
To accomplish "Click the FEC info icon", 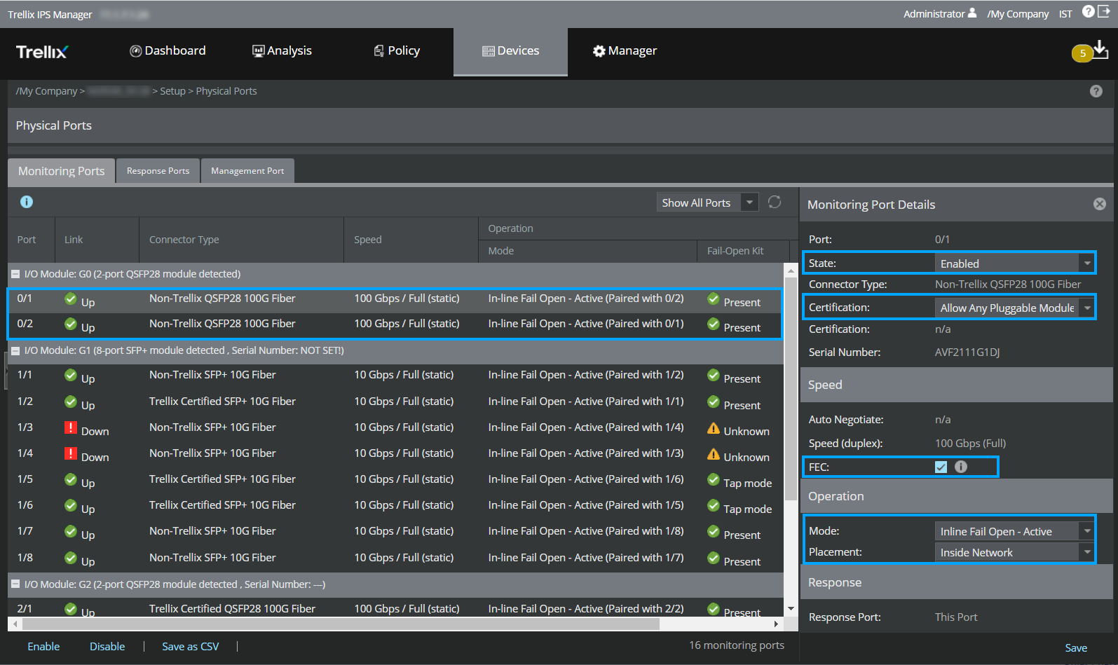I will pos(961,467).
